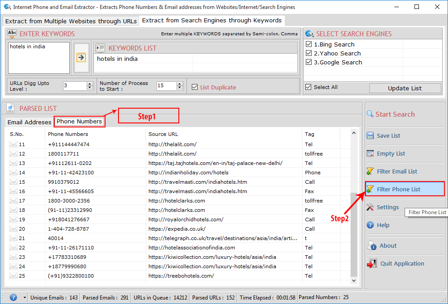Click the parsed list scroll up arrow

pos(354,133)
